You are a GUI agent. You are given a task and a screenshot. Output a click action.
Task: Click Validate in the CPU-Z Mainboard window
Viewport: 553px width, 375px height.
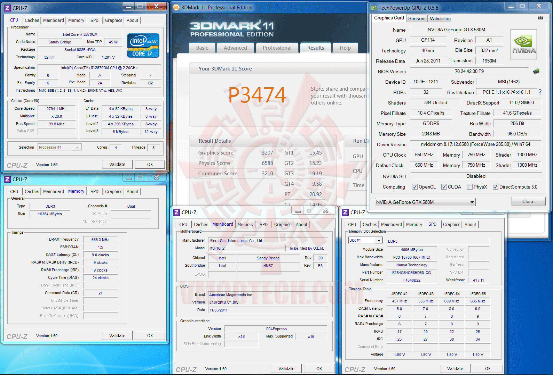click(286, 369)
